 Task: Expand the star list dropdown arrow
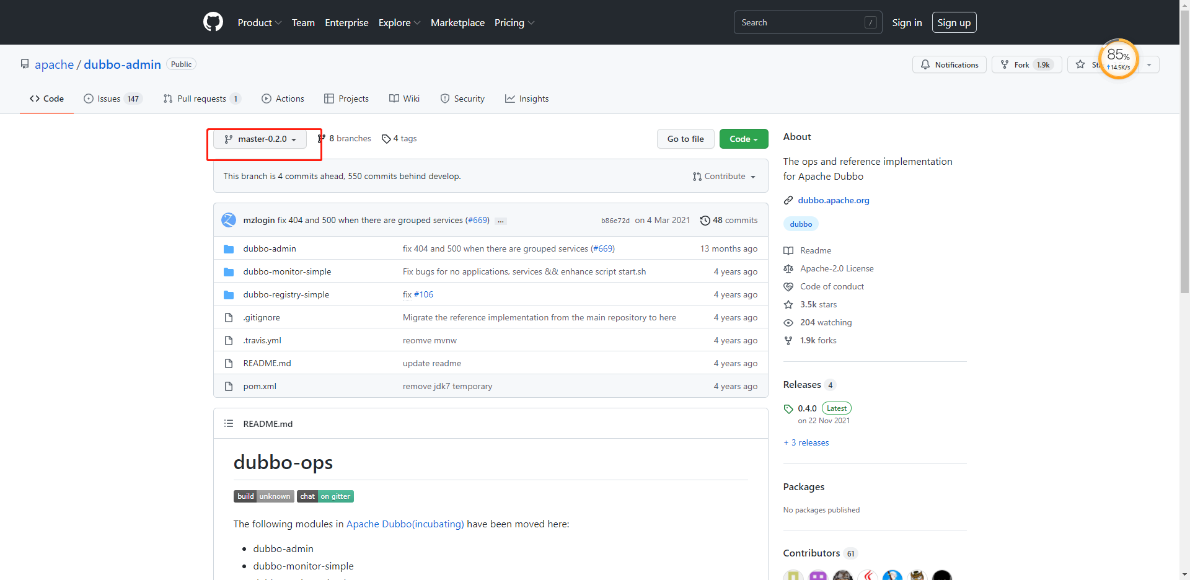click(x=1149, y=64)
